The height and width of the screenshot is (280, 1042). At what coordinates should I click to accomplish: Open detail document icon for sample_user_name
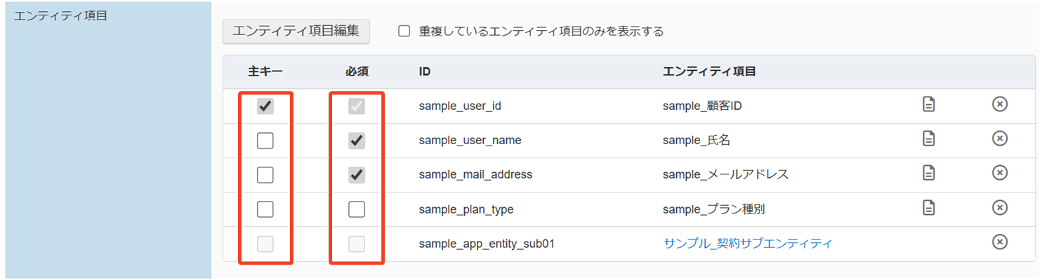tap(929, 139)
